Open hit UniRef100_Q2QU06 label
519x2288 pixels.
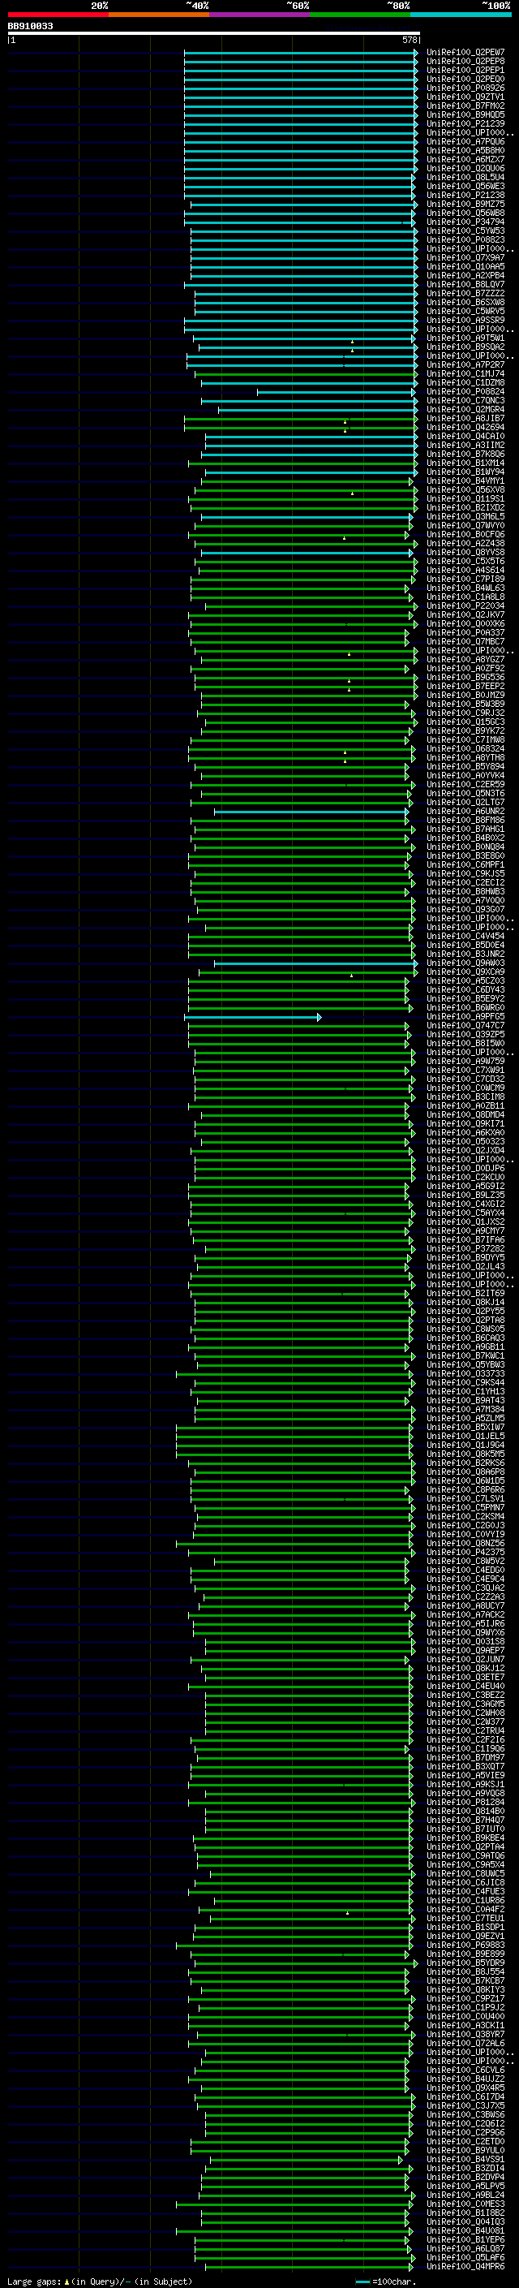pos(465,169)
